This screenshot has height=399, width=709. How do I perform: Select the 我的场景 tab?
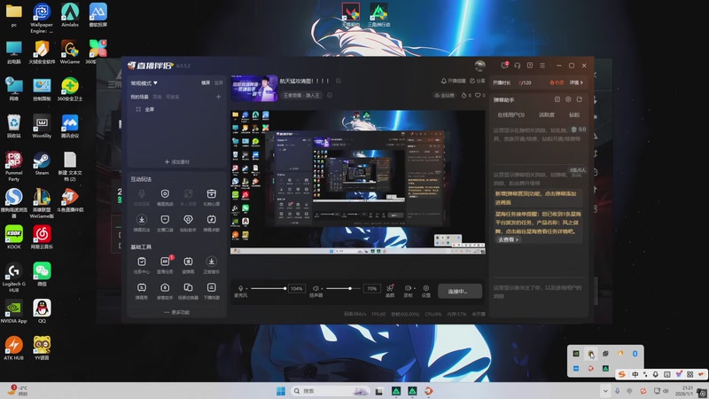(x=139, y=97)
